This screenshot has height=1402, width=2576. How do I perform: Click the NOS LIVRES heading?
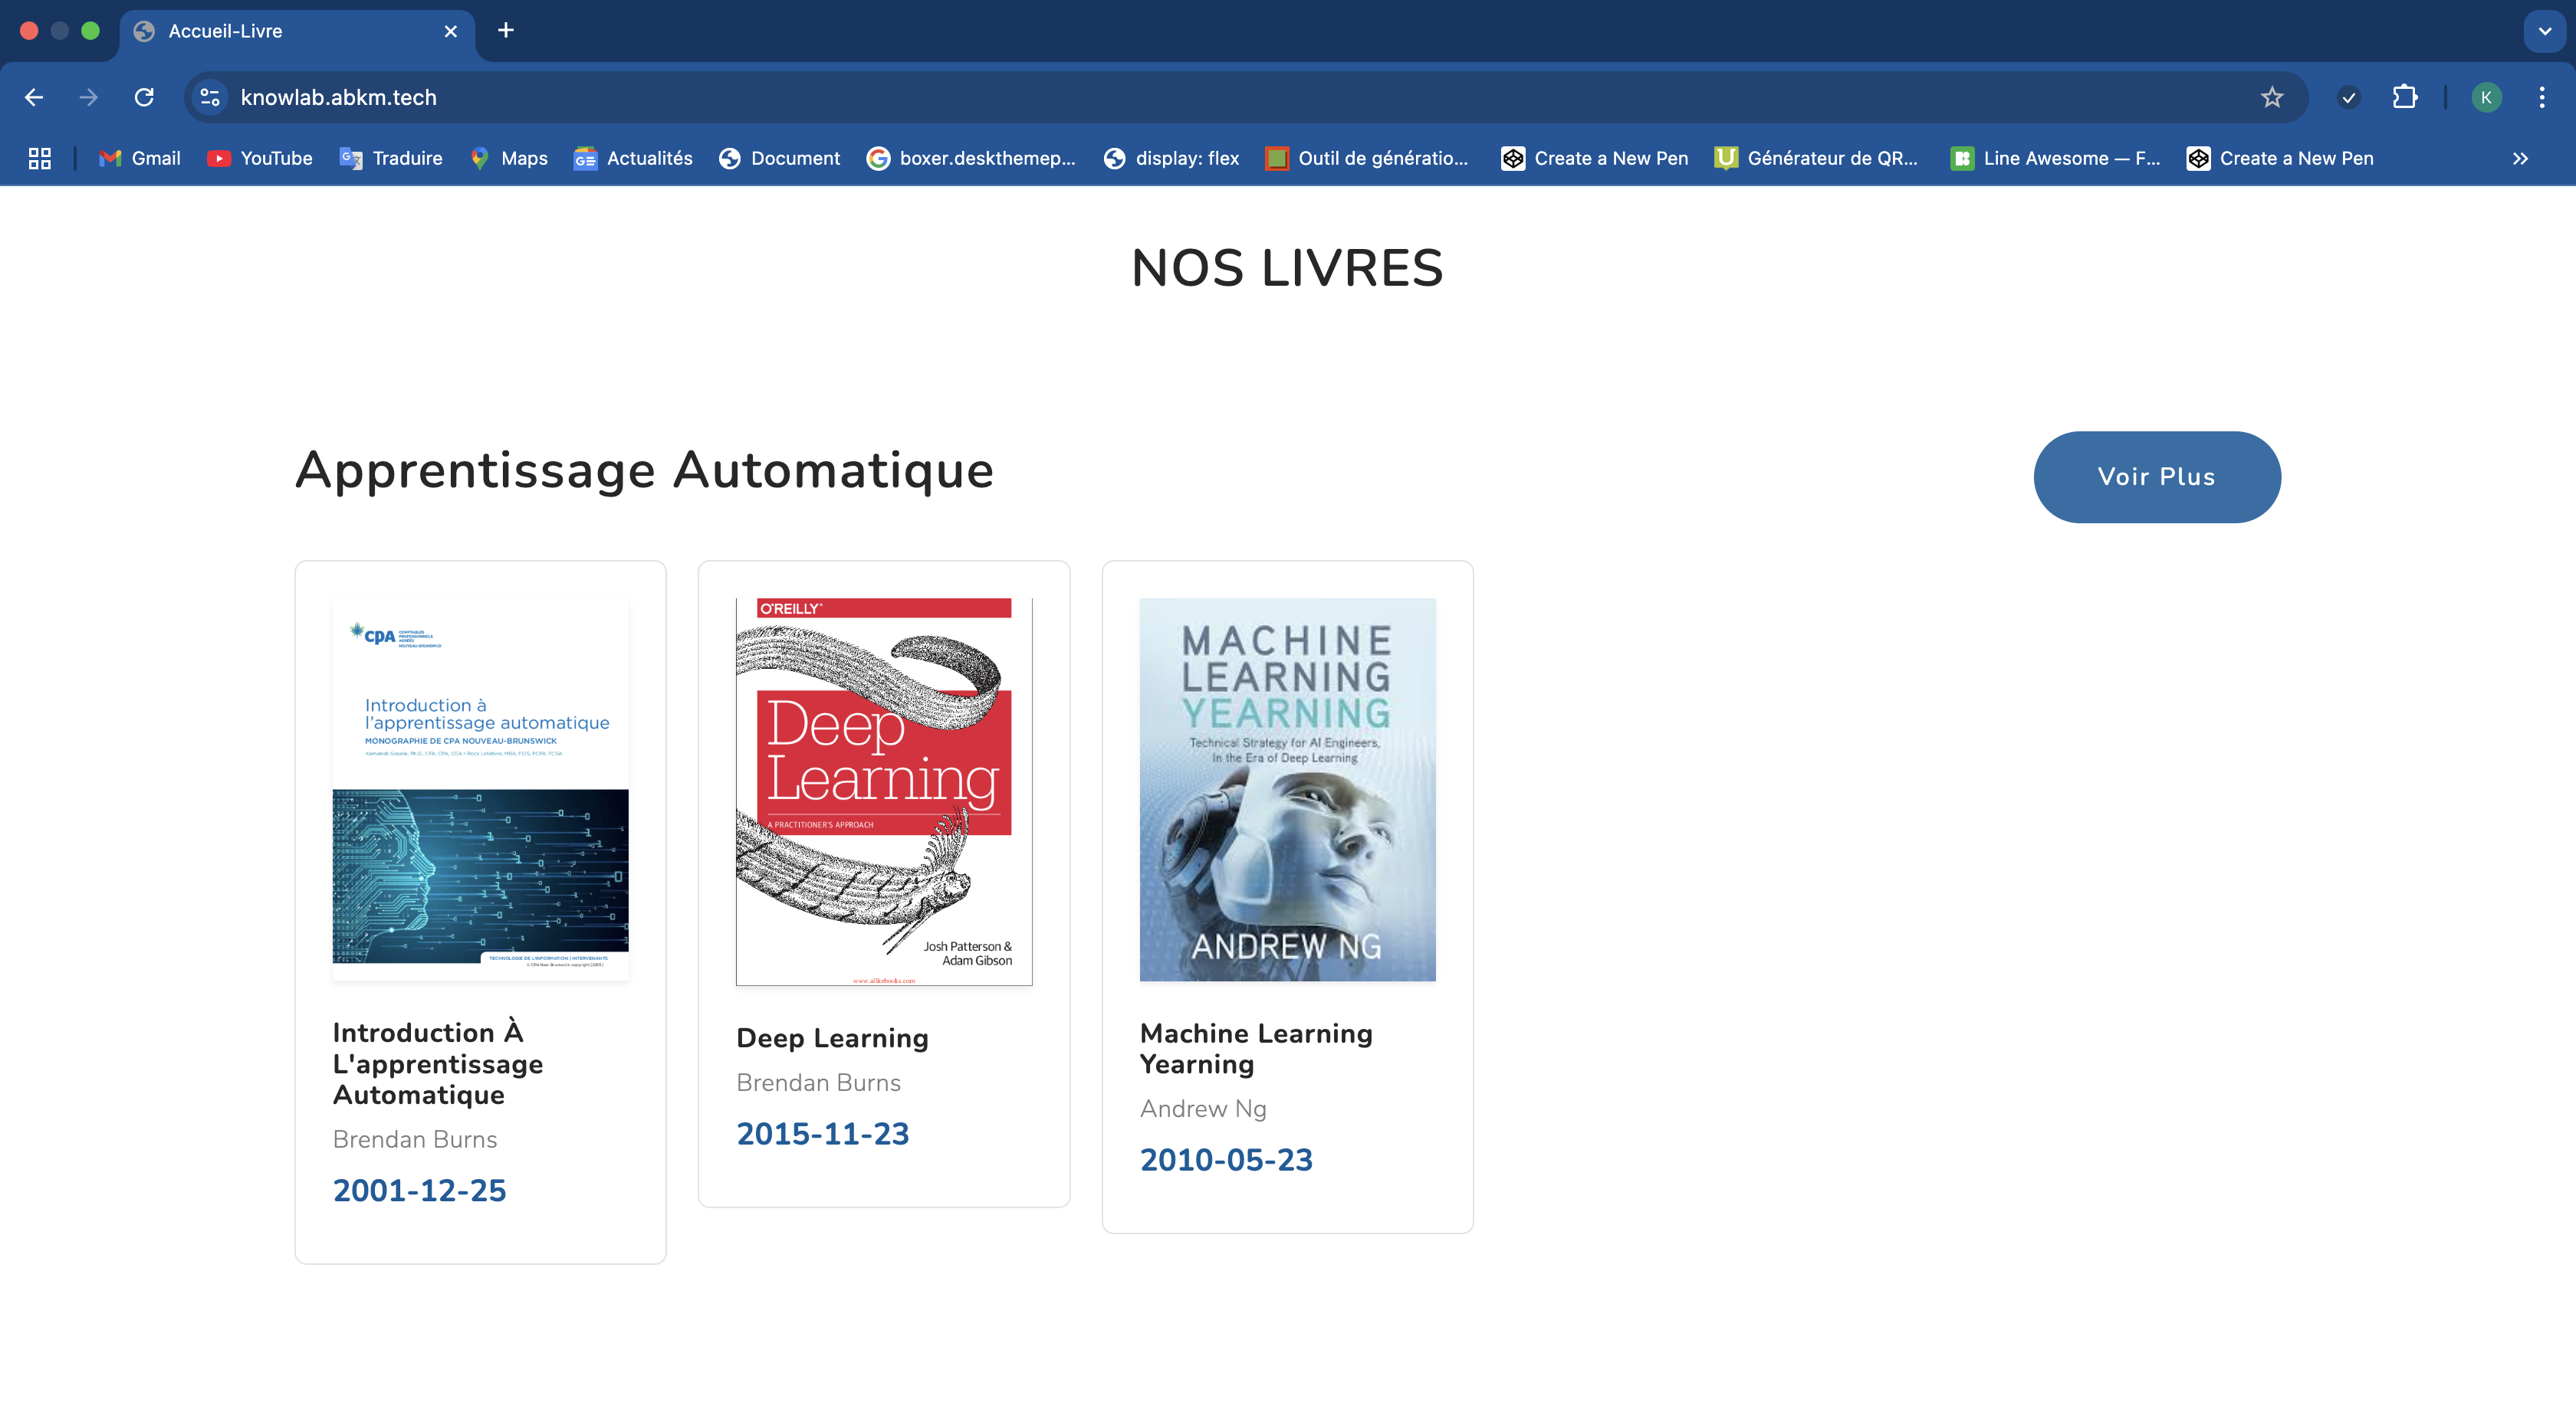(x=1287, y=268)
